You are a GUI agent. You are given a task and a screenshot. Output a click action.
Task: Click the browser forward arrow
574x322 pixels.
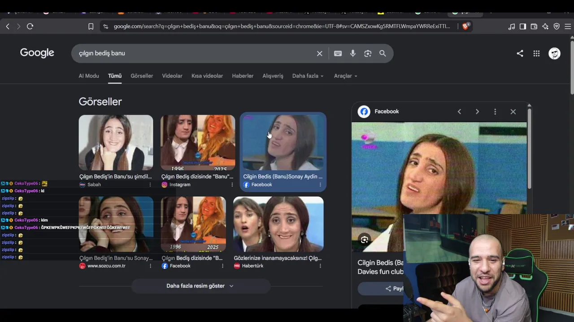click(18, 26)
